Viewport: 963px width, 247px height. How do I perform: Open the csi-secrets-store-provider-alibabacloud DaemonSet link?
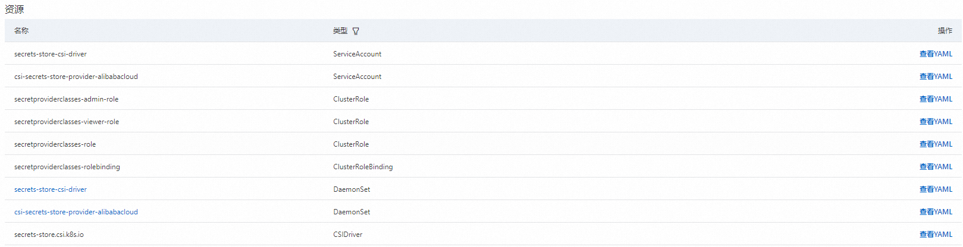pyautogui.click(x=76, y=212)
